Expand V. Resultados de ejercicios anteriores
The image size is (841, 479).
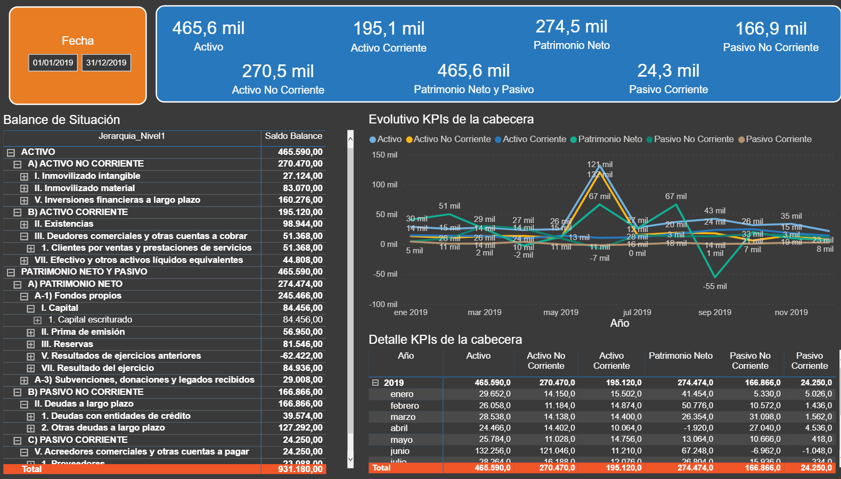pos(31,357)
